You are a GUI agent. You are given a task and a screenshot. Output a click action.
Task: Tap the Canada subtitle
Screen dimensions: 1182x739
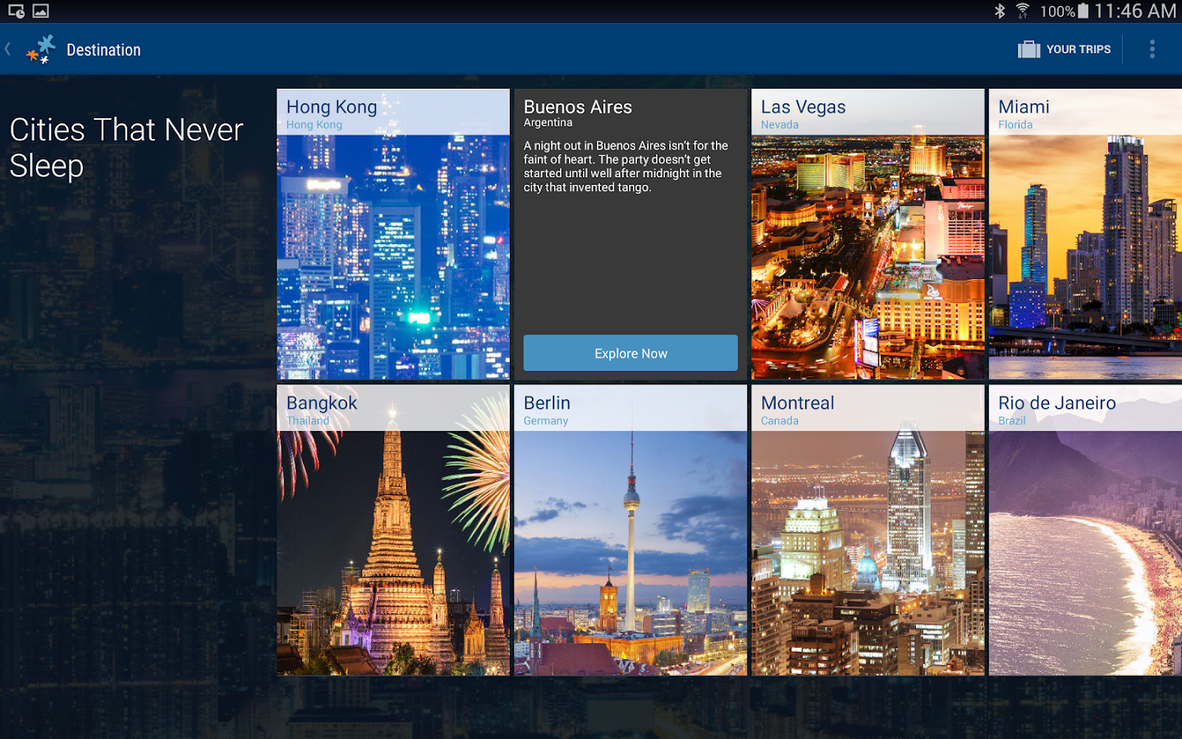tap(780, 420)
